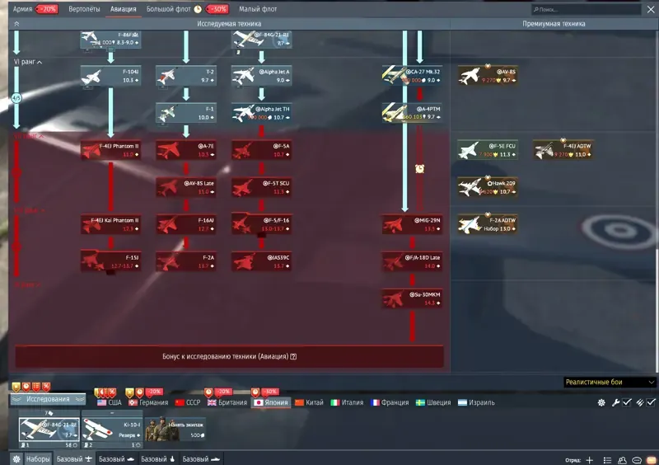Collapse the tree with top-left double chevron
Viewport: 659px width, 465px height.
pyautogui.click(x=16, y=24)
